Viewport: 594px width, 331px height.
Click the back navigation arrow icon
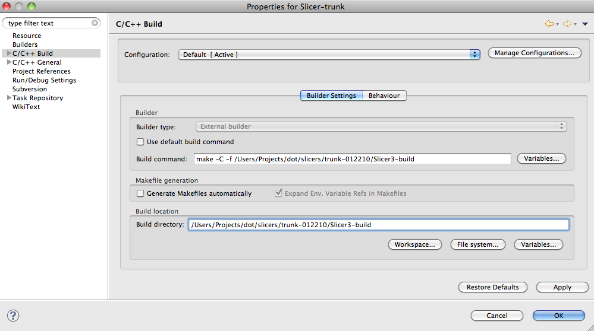[x=549, y=24]
